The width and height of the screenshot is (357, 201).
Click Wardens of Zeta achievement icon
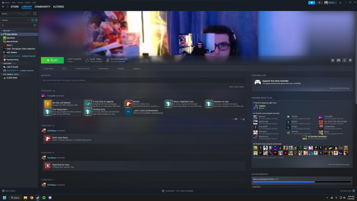pos(209,104)
